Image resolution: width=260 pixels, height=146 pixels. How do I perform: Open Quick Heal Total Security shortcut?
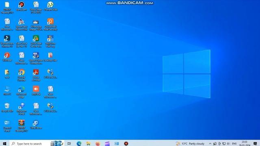click(50, 24)
